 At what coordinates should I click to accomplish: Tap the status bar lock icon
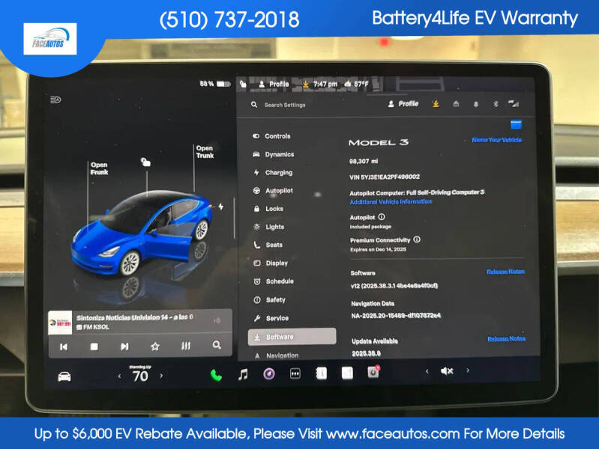pyautogui.click(x=243, y=84)
